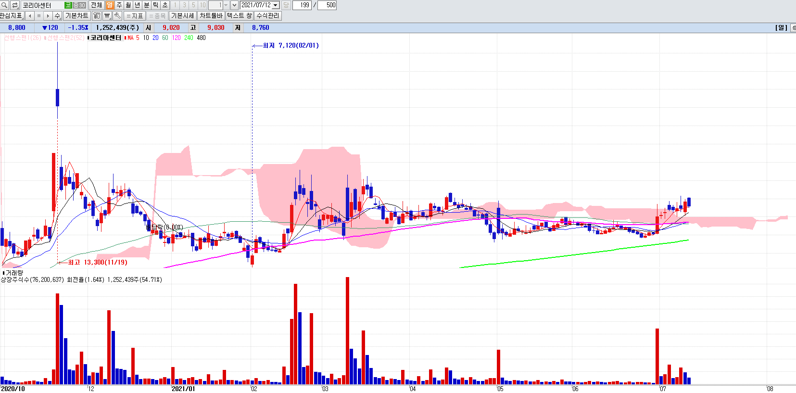Click the interval 5 button

pos(193,5)
